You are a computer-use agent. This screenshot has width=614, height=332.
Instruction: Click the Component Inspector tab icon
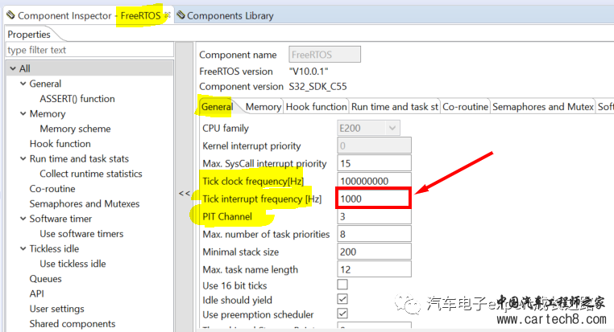pos(11,15)
